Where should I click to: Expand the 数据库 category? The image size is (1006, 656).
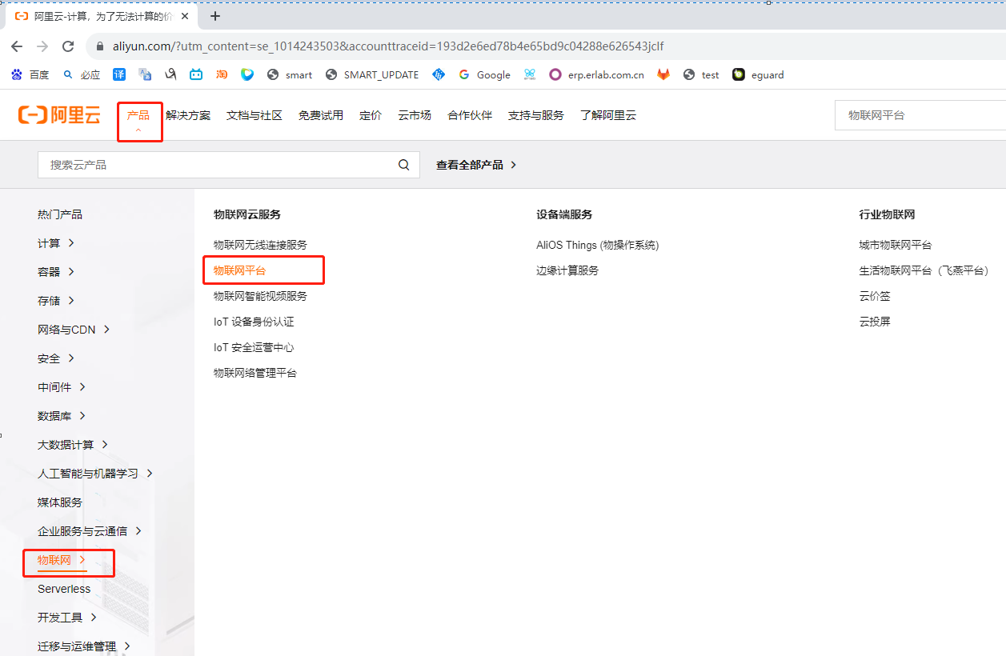[62, 416]
